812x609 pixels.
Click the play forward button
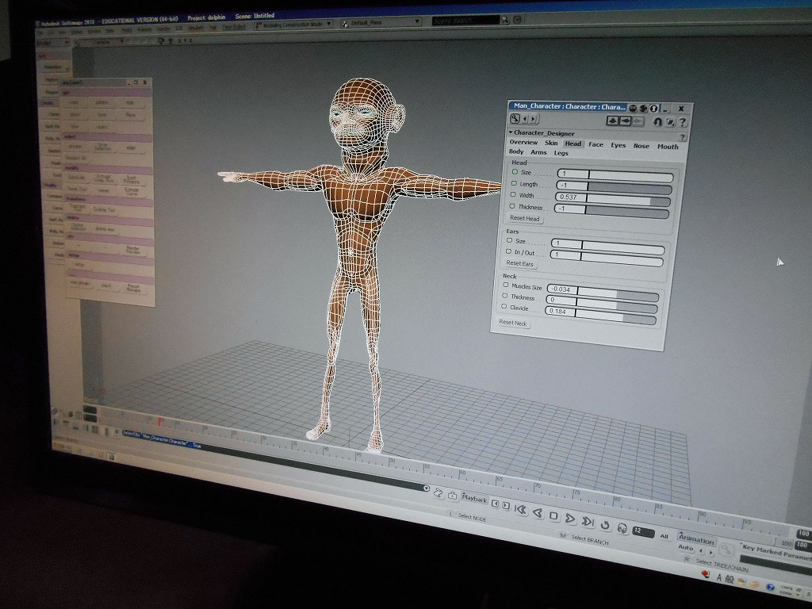pyautogui.click(x=570, y=518)
